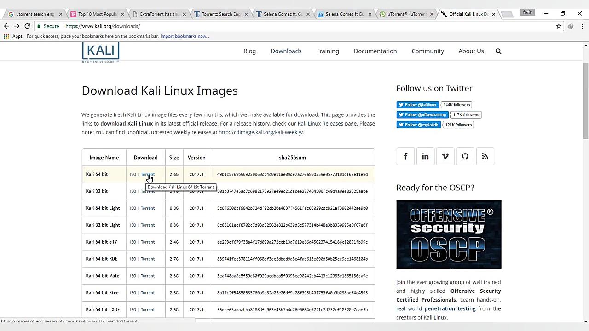Open the Kali Linux Releases link

tap(320, 123)
